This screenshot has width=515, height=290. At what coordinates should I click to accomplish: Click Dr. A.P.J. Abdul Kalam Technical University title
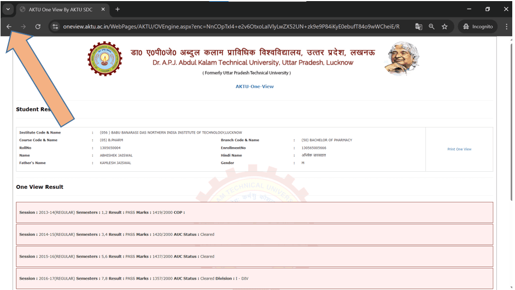click(x=253, y=62)
